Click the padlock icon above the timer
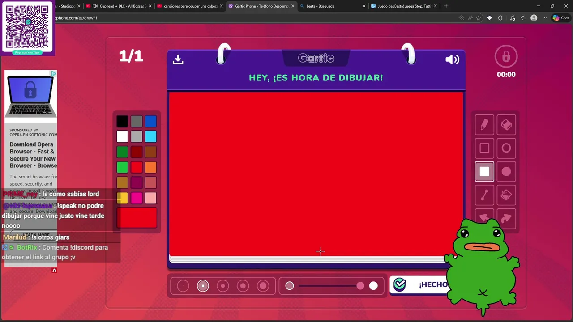The image size is (573, 322). coord(506,56)
